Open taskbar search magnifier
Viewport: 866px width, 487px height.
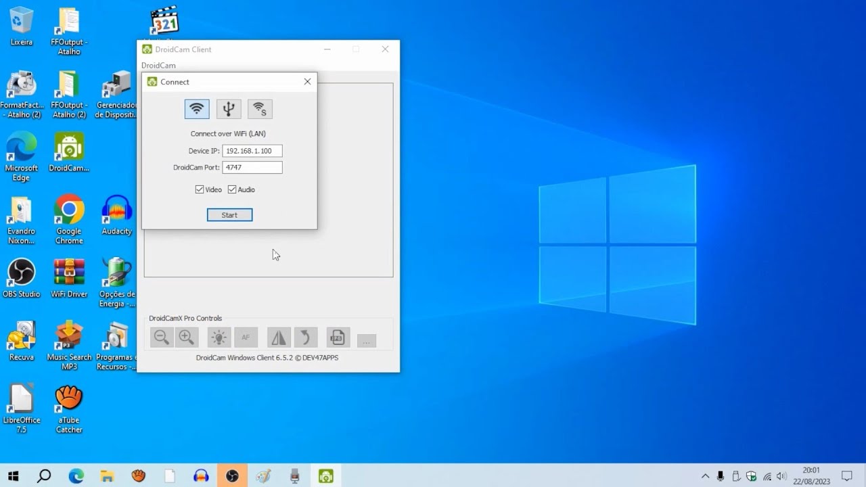pyautogui.click(x=44, y=476)
